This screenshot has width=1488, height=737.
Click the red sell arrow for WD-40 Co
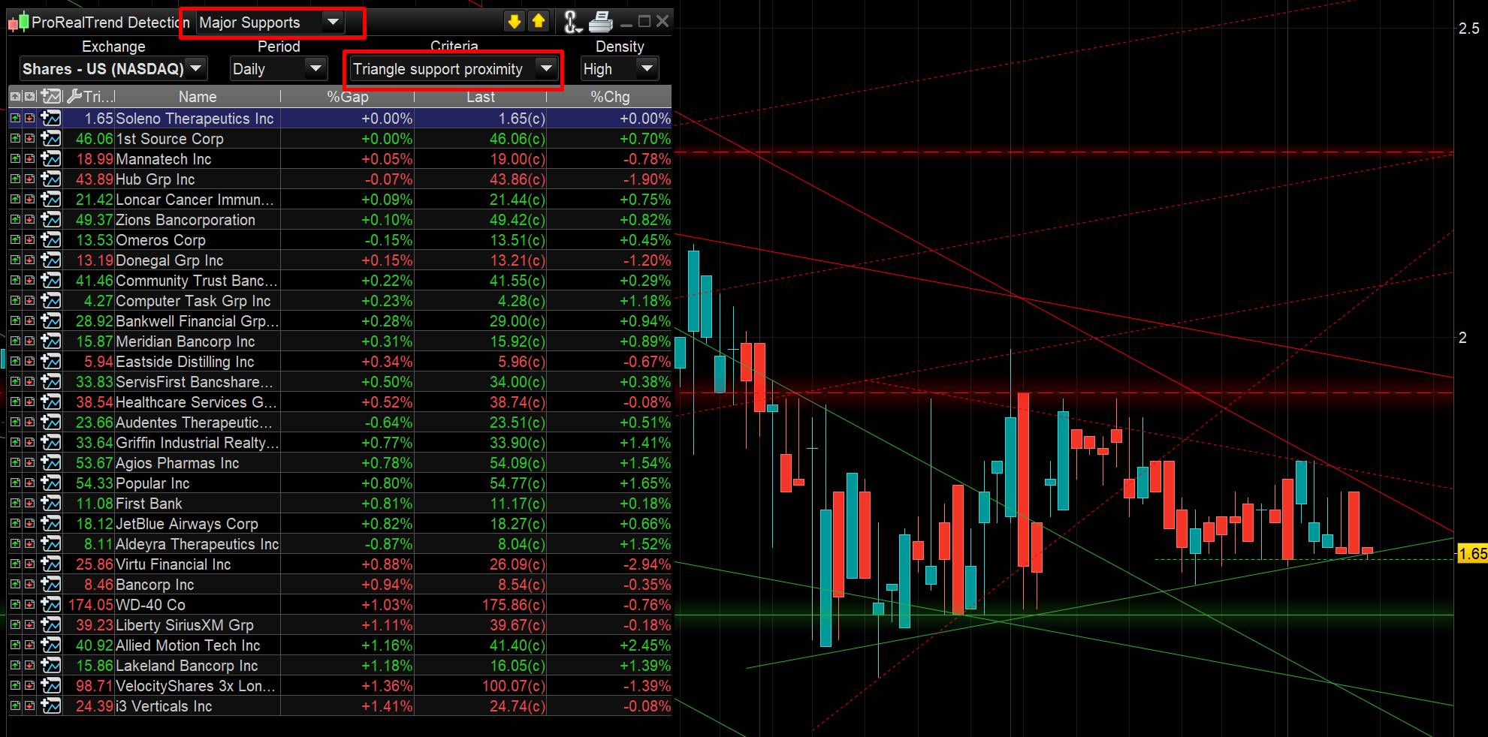pyautogui.click(x=29, y=605)
